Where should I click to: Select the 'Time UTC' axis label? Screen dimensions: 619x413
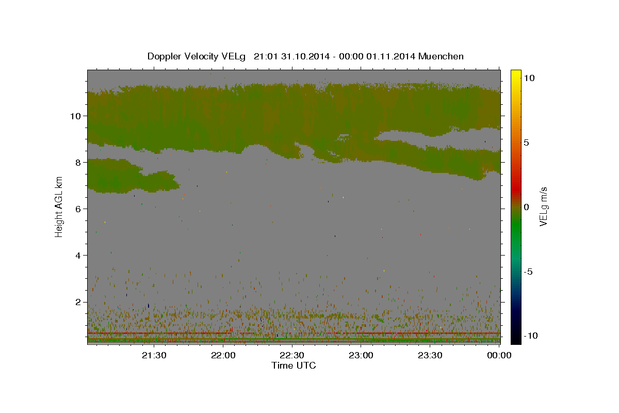(294, 366)
